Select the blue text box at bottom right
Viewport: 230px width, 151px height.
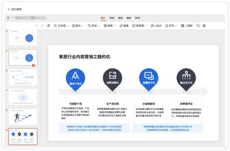click(168, 128)
